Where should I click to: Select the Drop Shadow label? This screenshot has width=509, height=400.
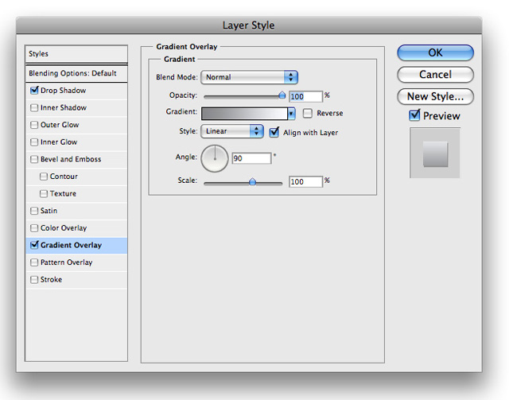[64, 91]
